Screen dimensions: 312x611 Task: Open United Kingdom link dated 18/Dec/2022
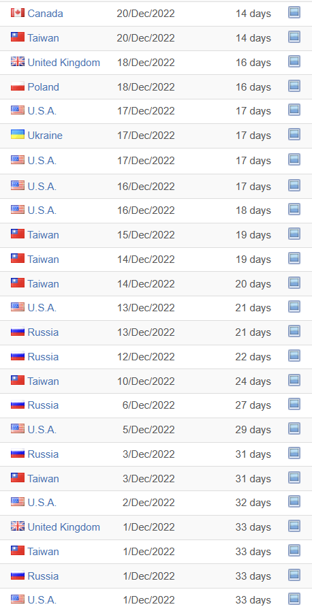(x=63, y=63)
